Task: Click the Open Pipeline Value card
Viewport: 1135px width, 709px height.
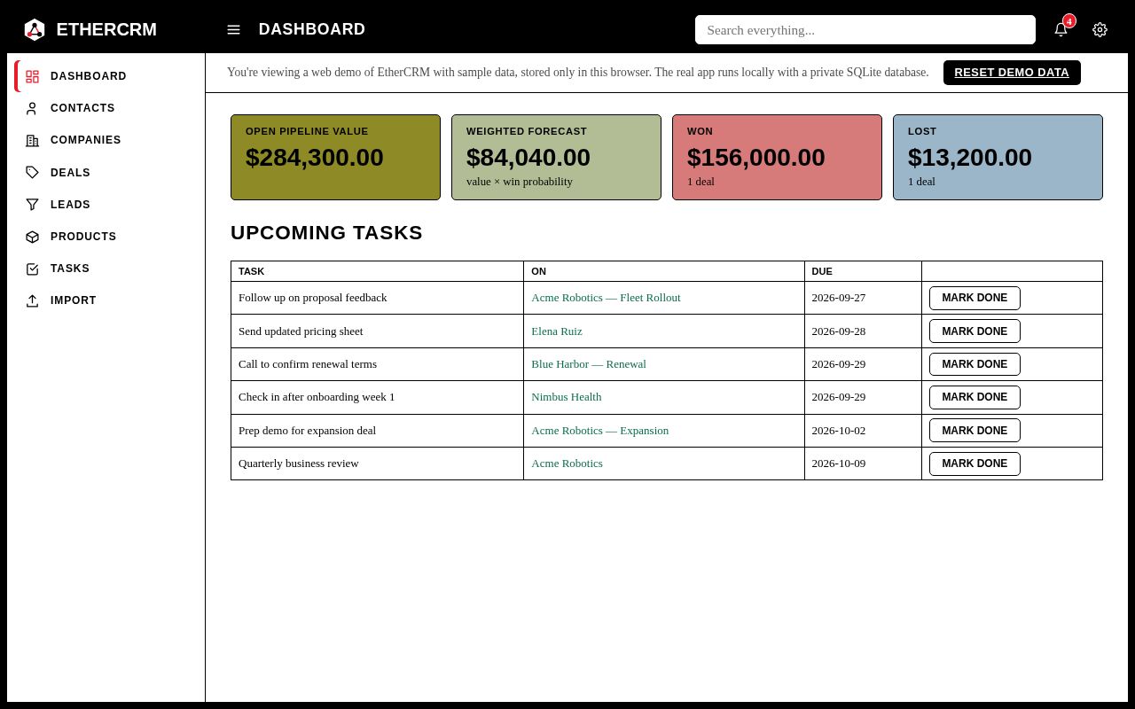Action: tap(335, 157)
